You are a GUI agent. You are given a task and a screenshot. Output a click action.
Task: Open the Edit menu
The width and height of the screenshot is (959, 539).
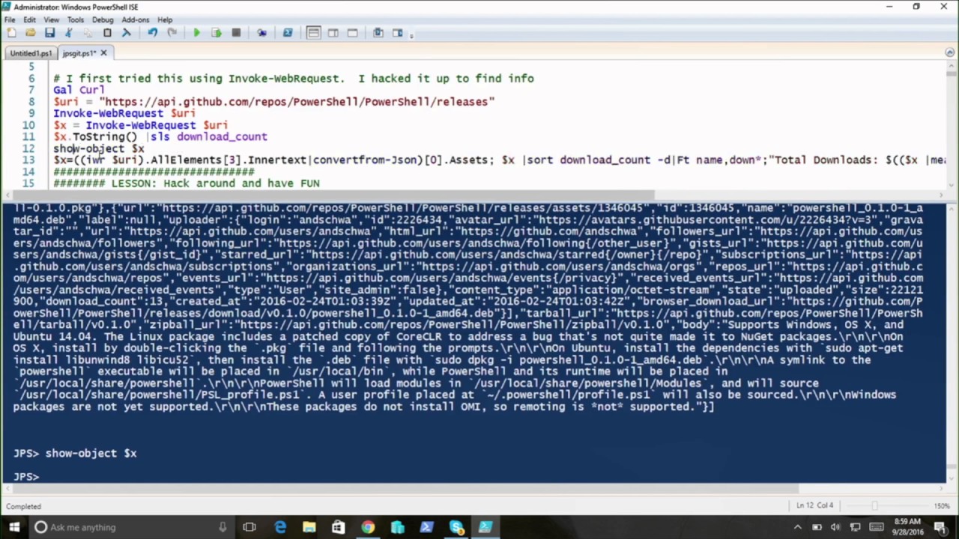(x=30, y=19)
